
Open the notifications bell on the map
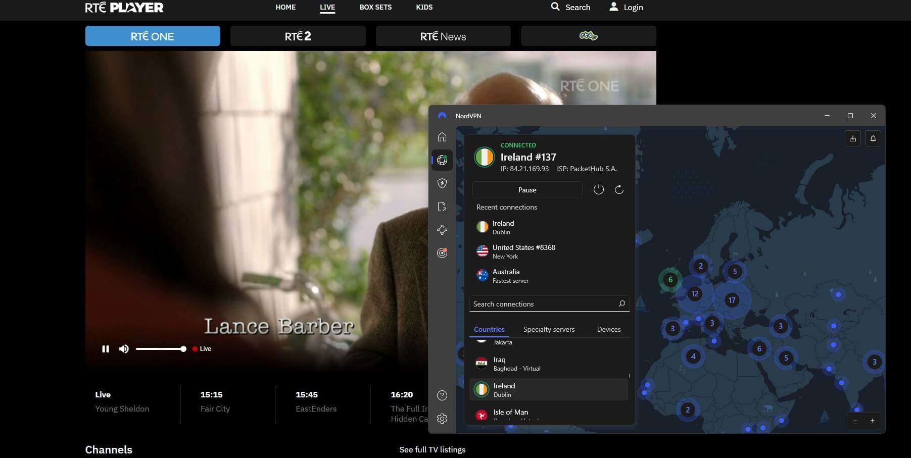click(873, 138)
